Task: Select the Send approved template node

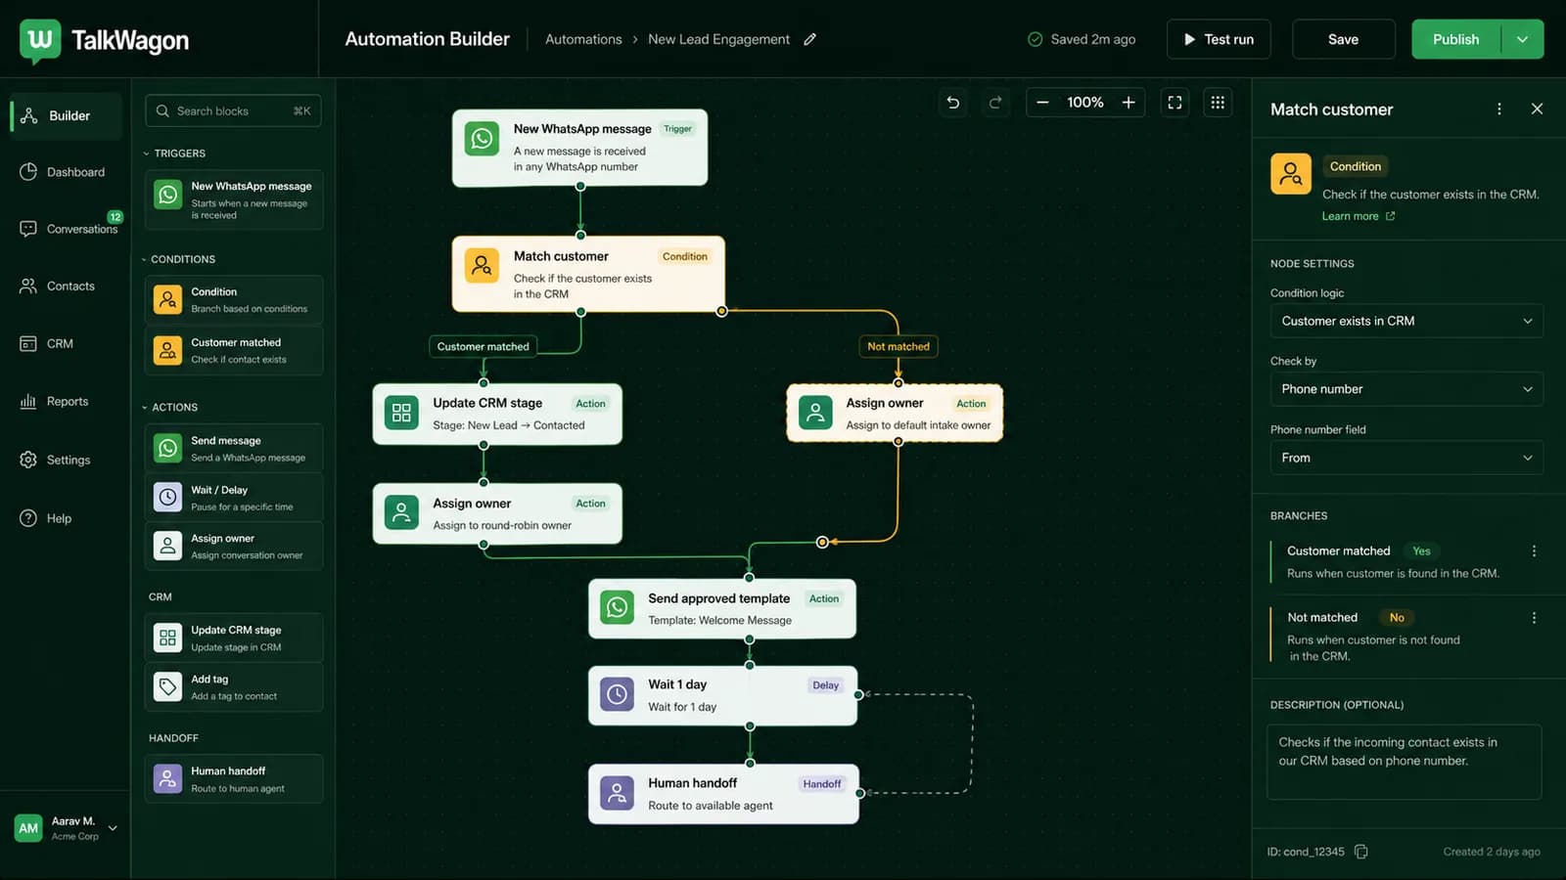Action: pyautogui.click(x=722, y=609)
